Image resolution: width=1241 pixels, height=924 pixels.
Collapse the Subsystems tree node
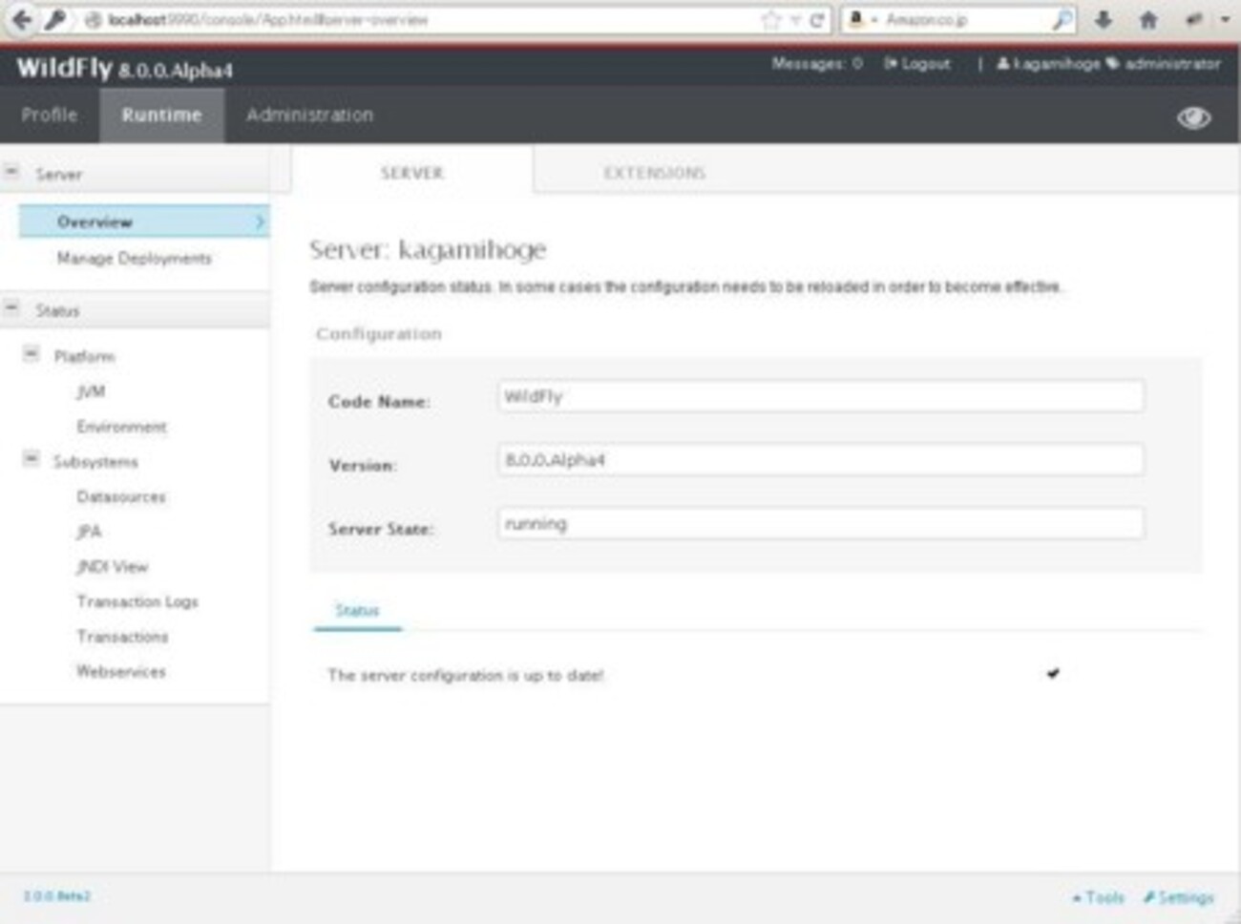pos(32,459)
